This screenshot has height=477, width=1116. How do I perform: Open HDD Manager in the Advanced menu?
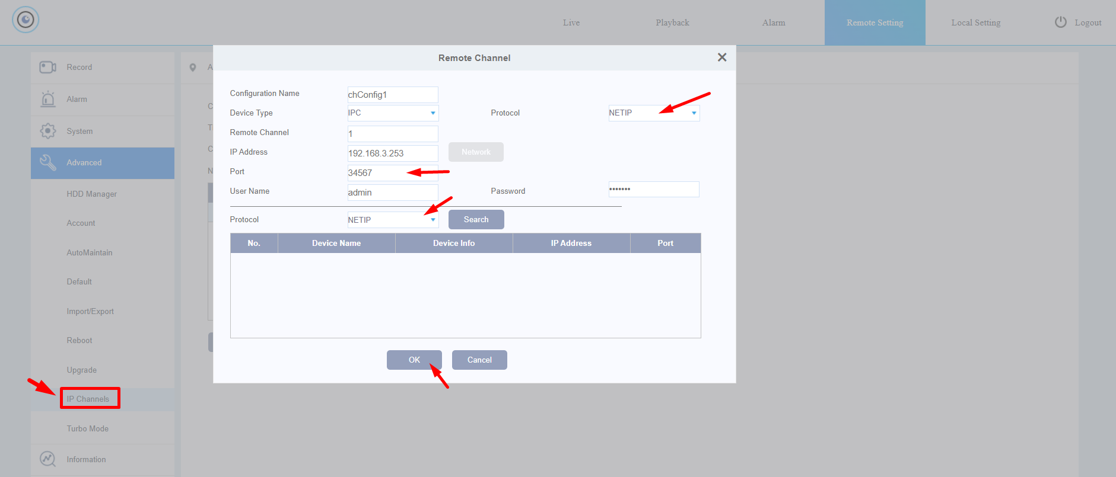(x=92, y=194)
